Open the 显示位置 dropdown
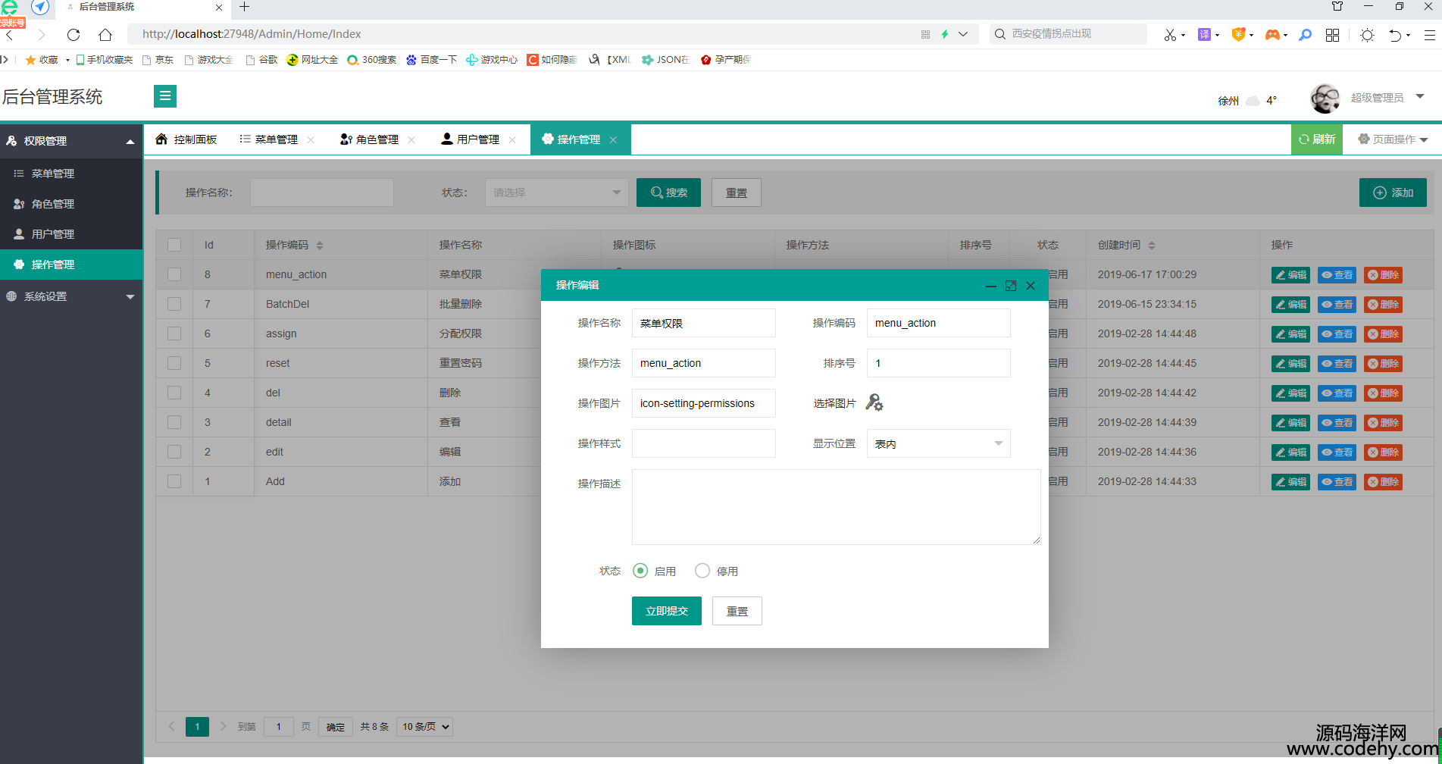This screenshot has height=764, width=1442. tap(938, 444)
